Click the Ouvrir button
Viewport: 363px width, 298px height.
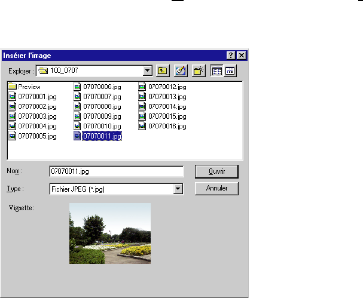click(x=216, y=171)
